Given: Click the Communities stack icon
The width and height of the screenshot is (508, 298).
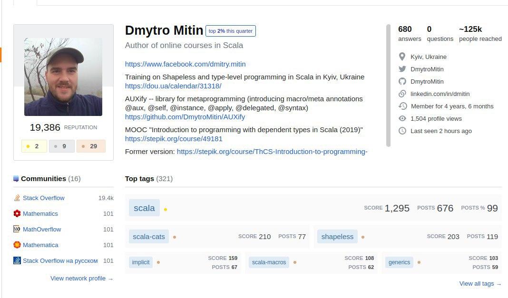Looking at the screenshot, I should [16, 179].
